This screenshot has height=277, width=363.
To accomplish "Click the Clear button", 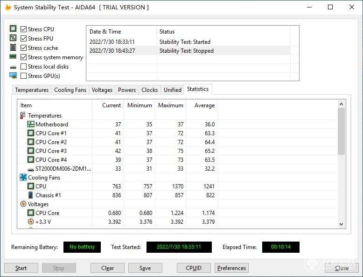I will tap(107, 268).
